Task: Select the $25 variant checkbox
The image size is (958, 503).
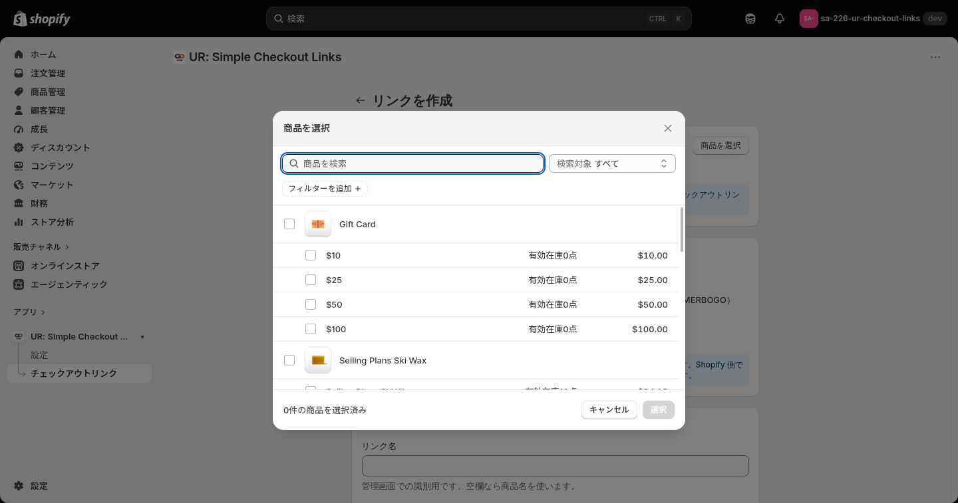Action: (x=311, y=280)
